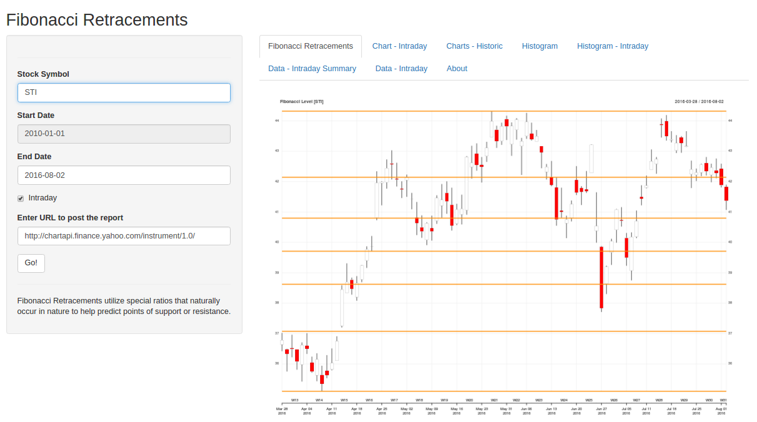Viewport: 757px width, 422px height.
Task: Select the Histogram tab
Action: pos(539,46)
